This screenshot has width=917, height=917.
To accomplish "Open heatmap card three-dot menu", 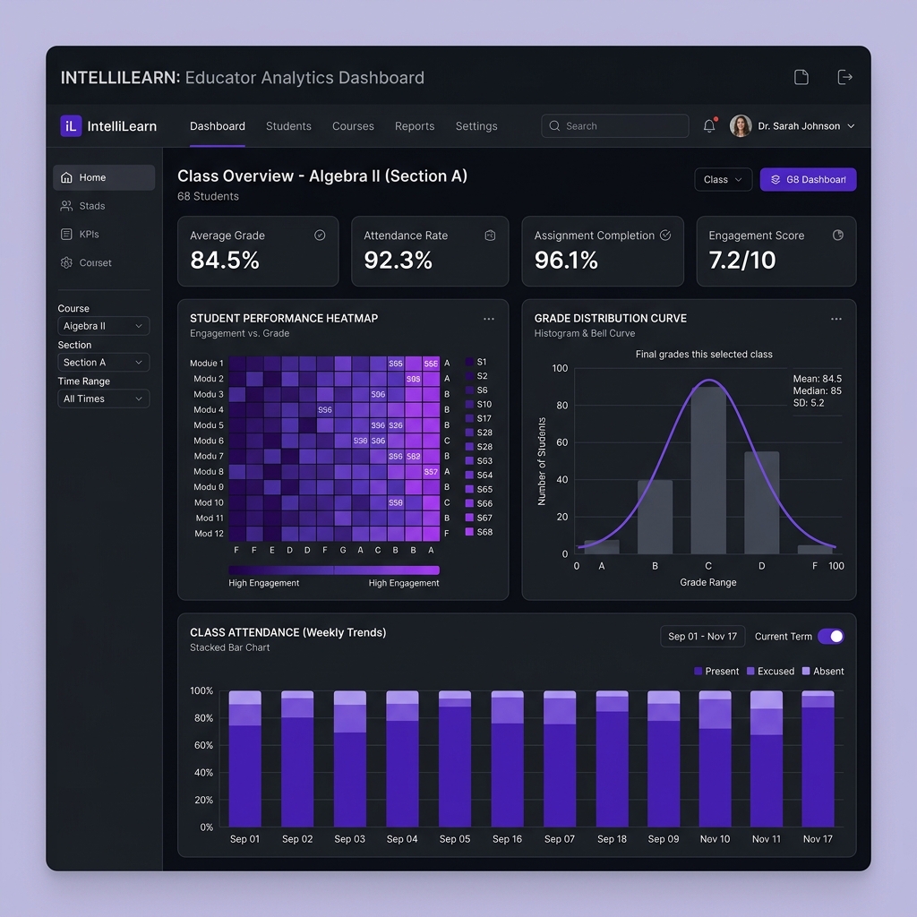I will [489, 319].
